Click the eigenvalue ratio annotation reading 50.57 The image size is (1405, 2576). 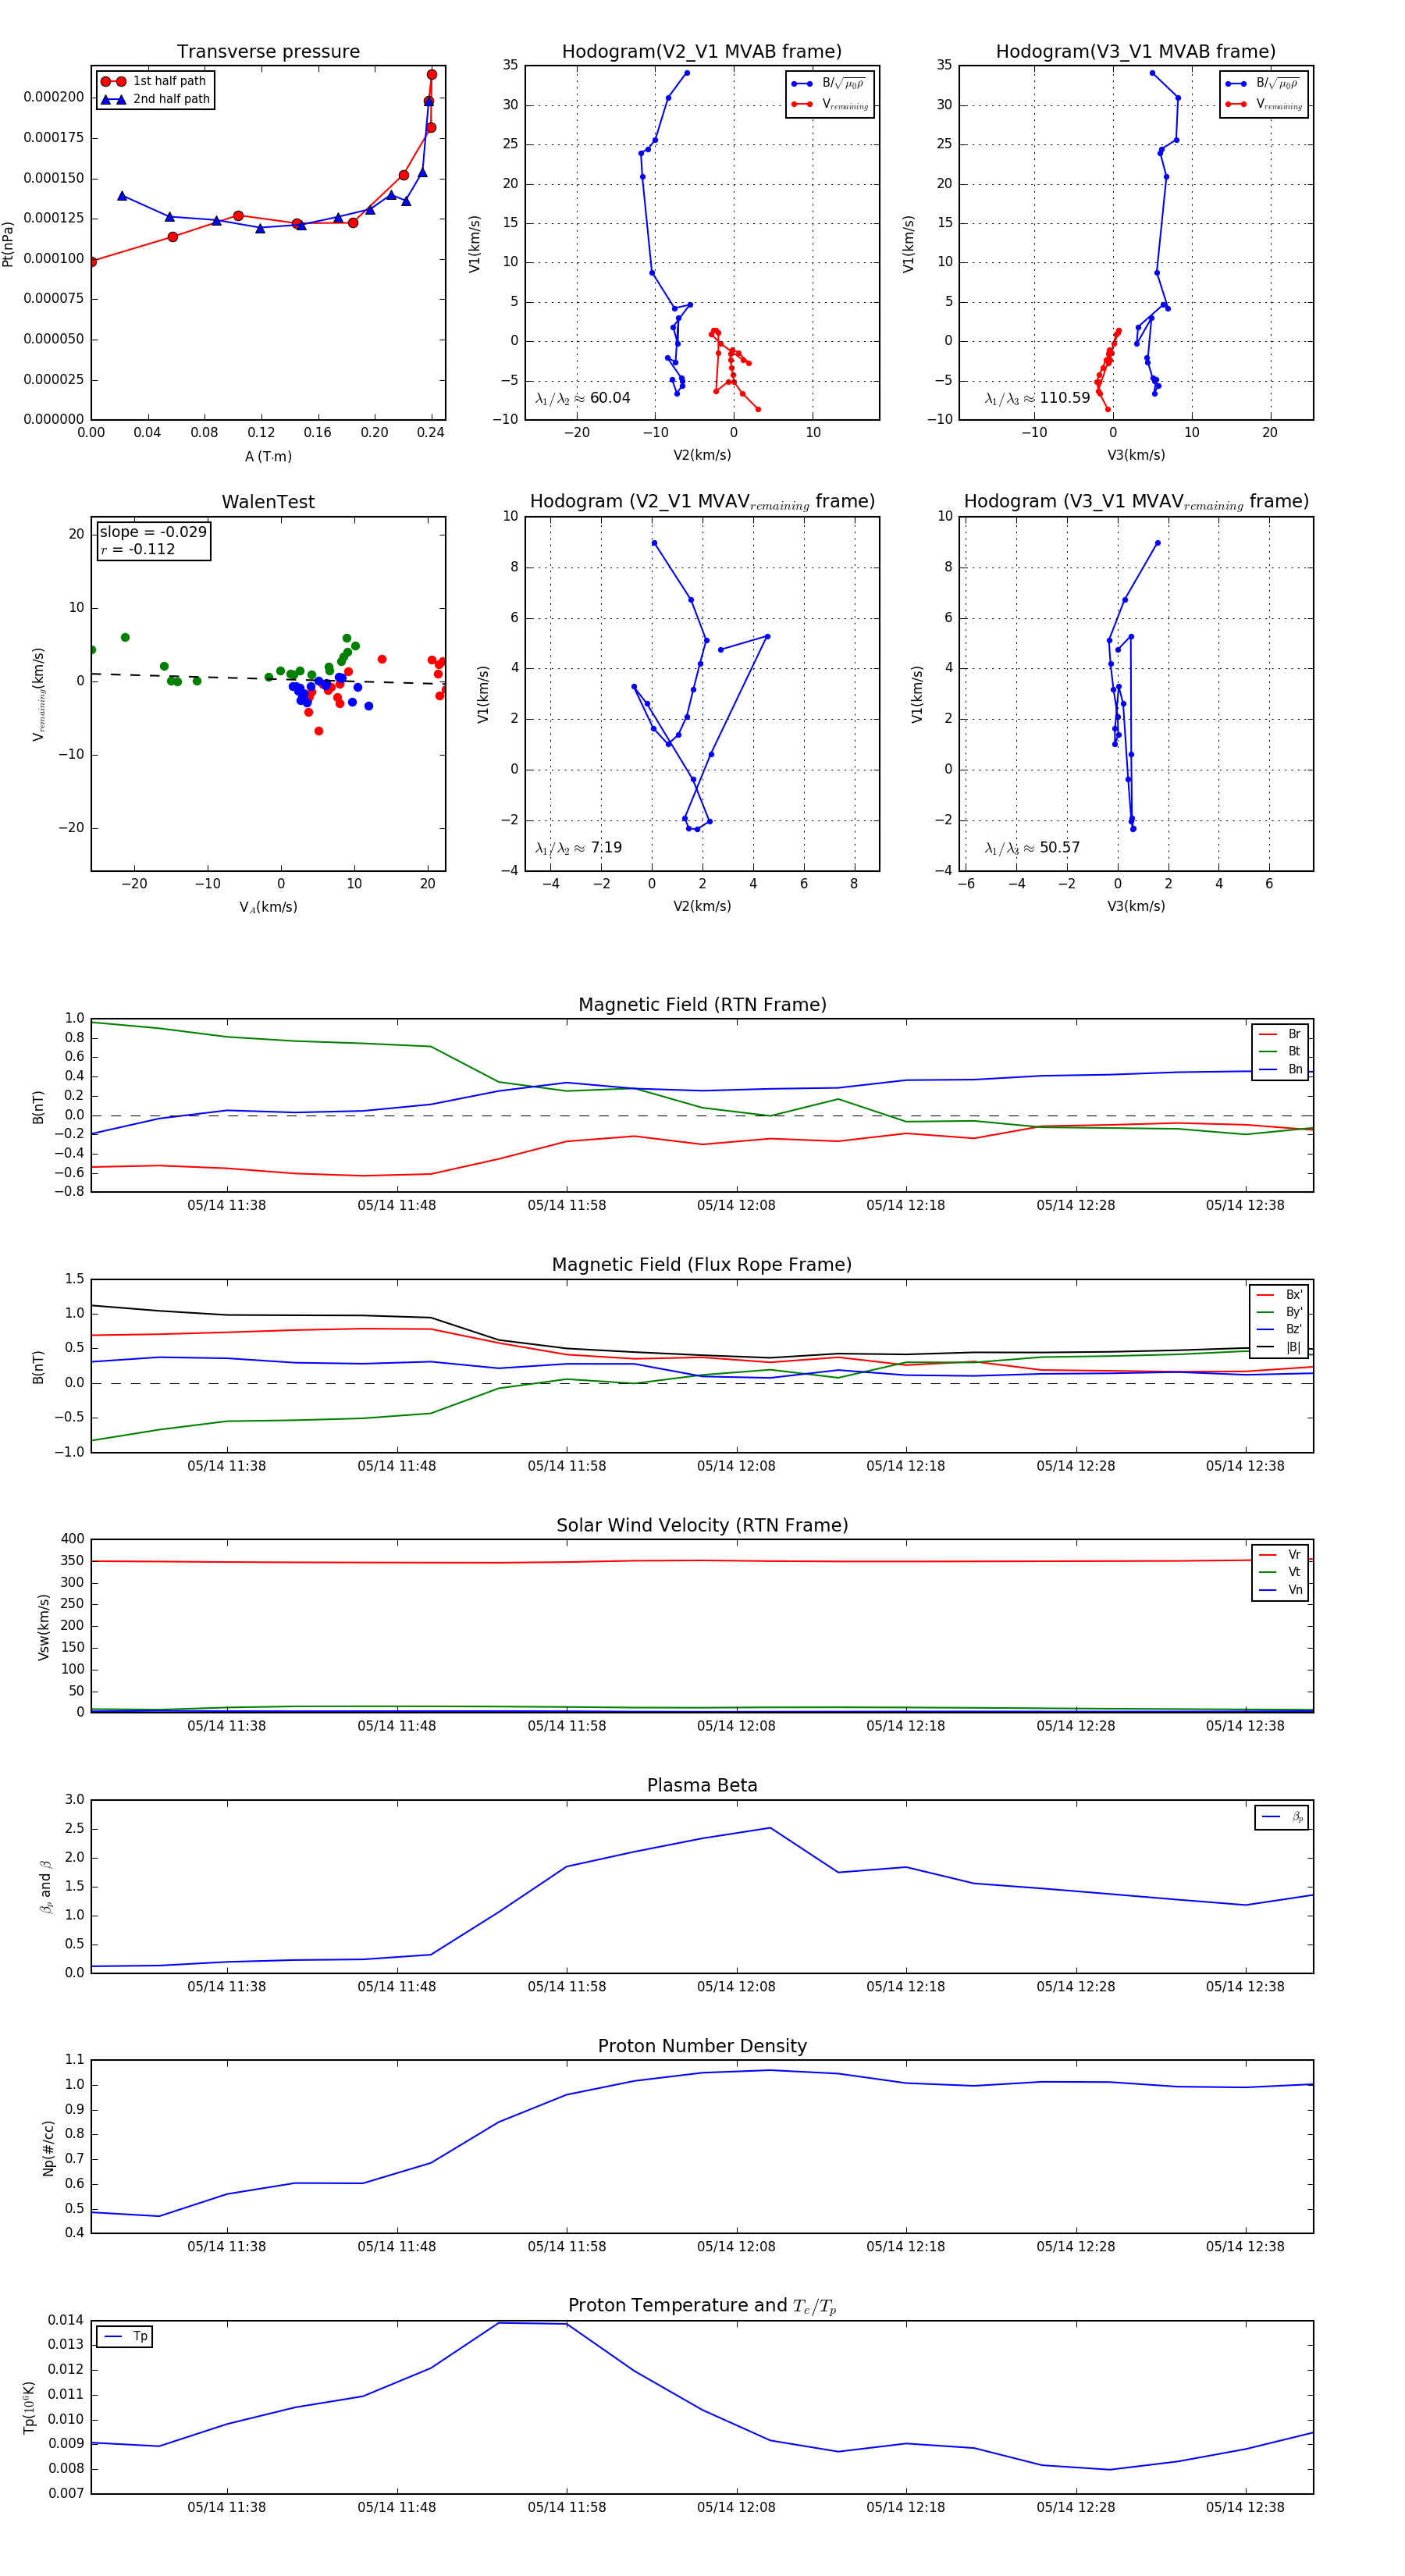(1033, 848)
